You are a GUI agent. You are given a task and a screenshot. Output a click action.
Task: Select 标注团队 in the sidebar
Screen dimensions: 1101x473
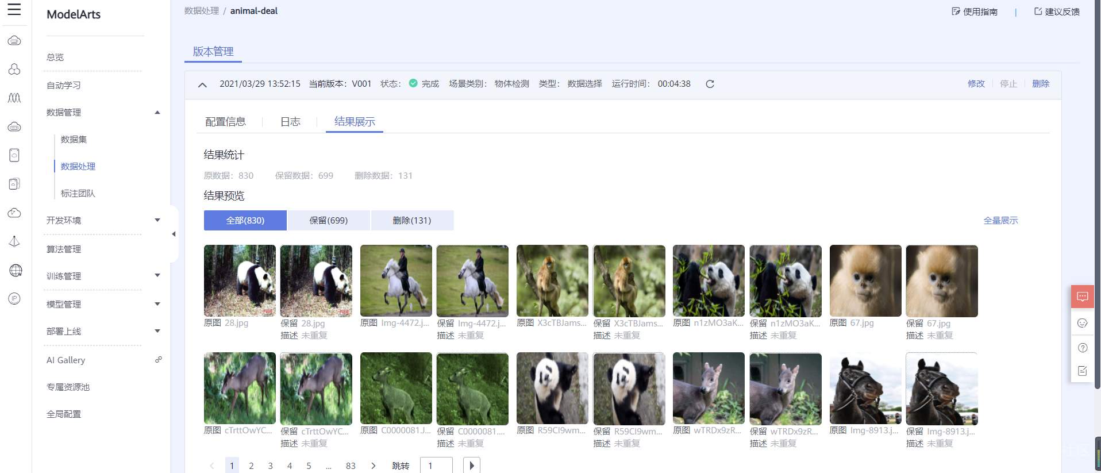click(x=78, y=193)
